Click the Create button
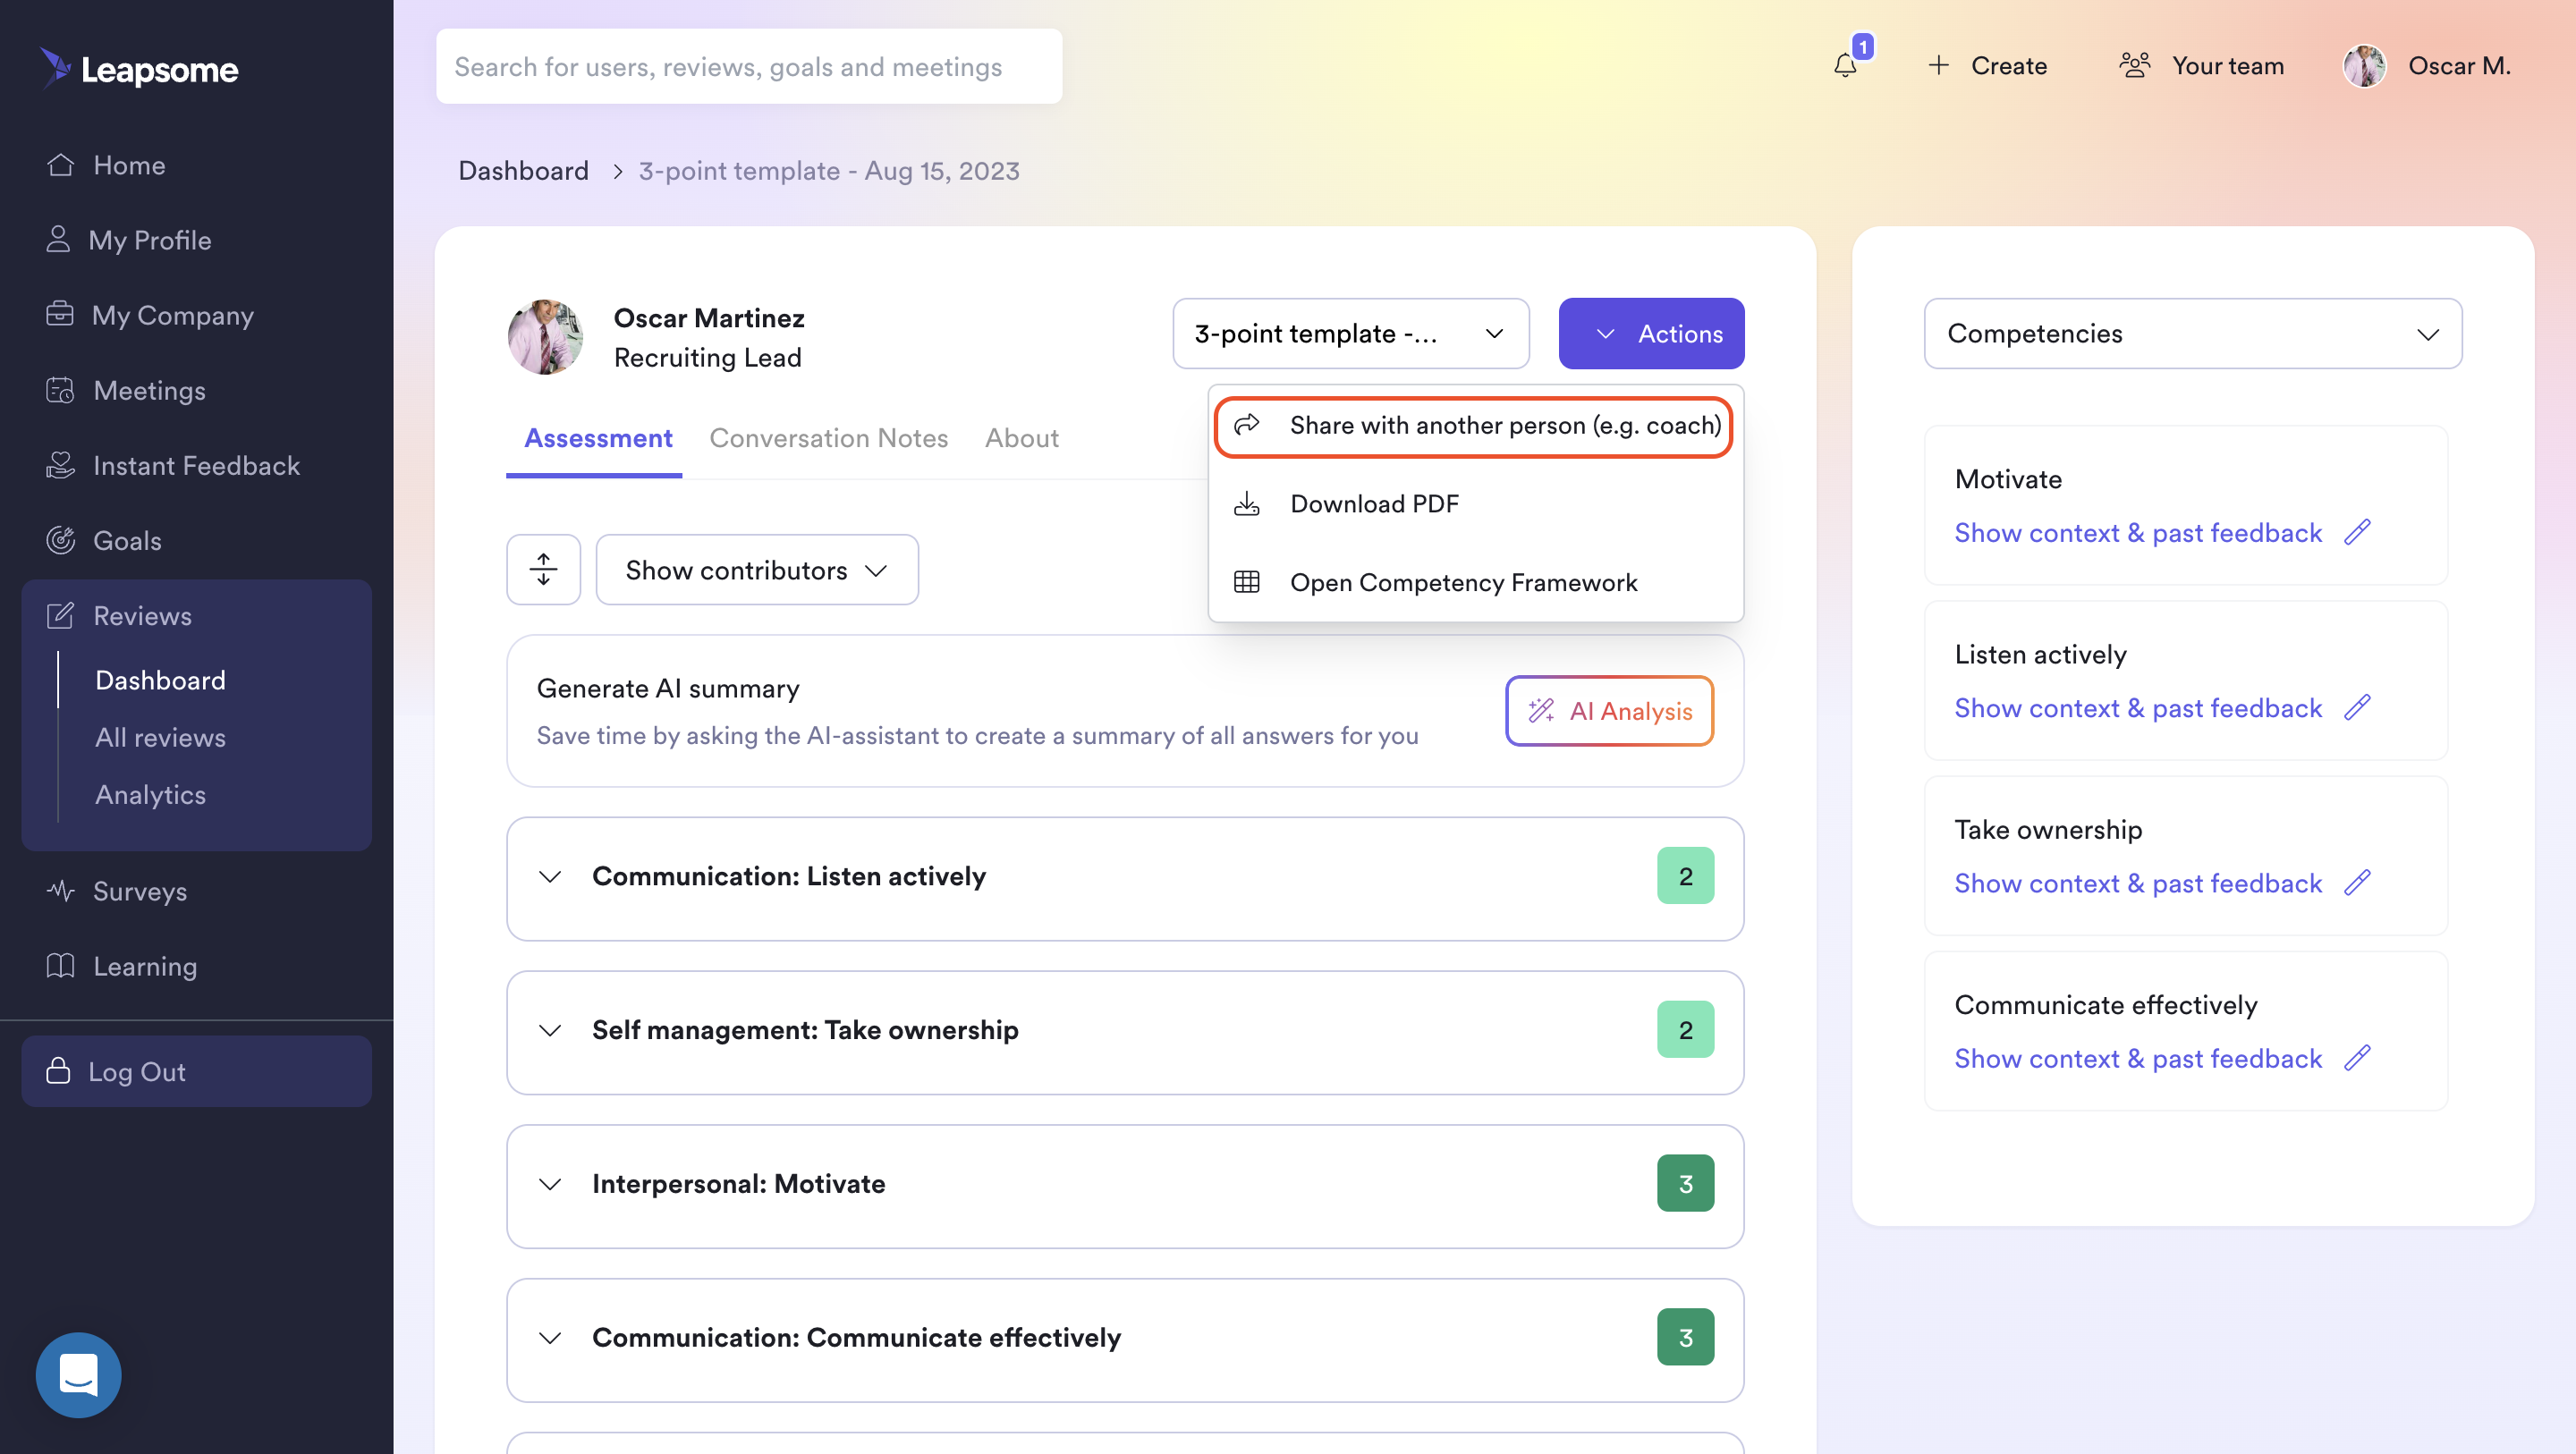Viewport: 2576px width, 1454px height. pos(1987,66)
